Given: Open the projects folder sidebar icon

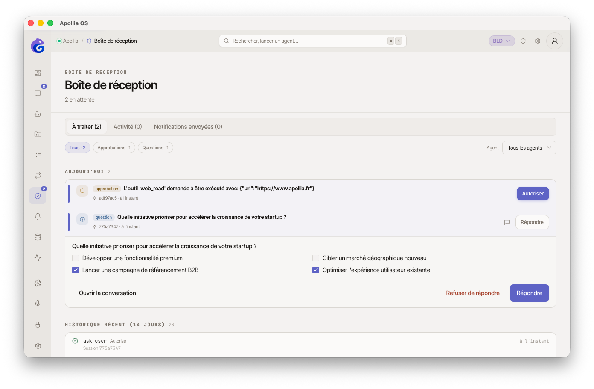Looking at the screenshot, I should point(38,134).
